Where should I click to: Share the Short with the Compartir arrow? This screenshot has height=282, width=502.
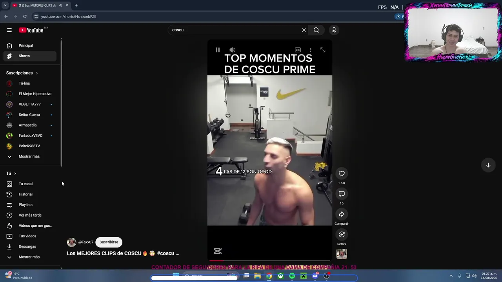[342, 214]
